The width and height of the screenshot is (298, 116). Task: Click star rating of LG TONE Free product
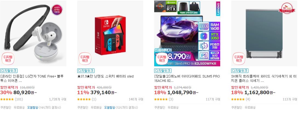click(7, 99)
